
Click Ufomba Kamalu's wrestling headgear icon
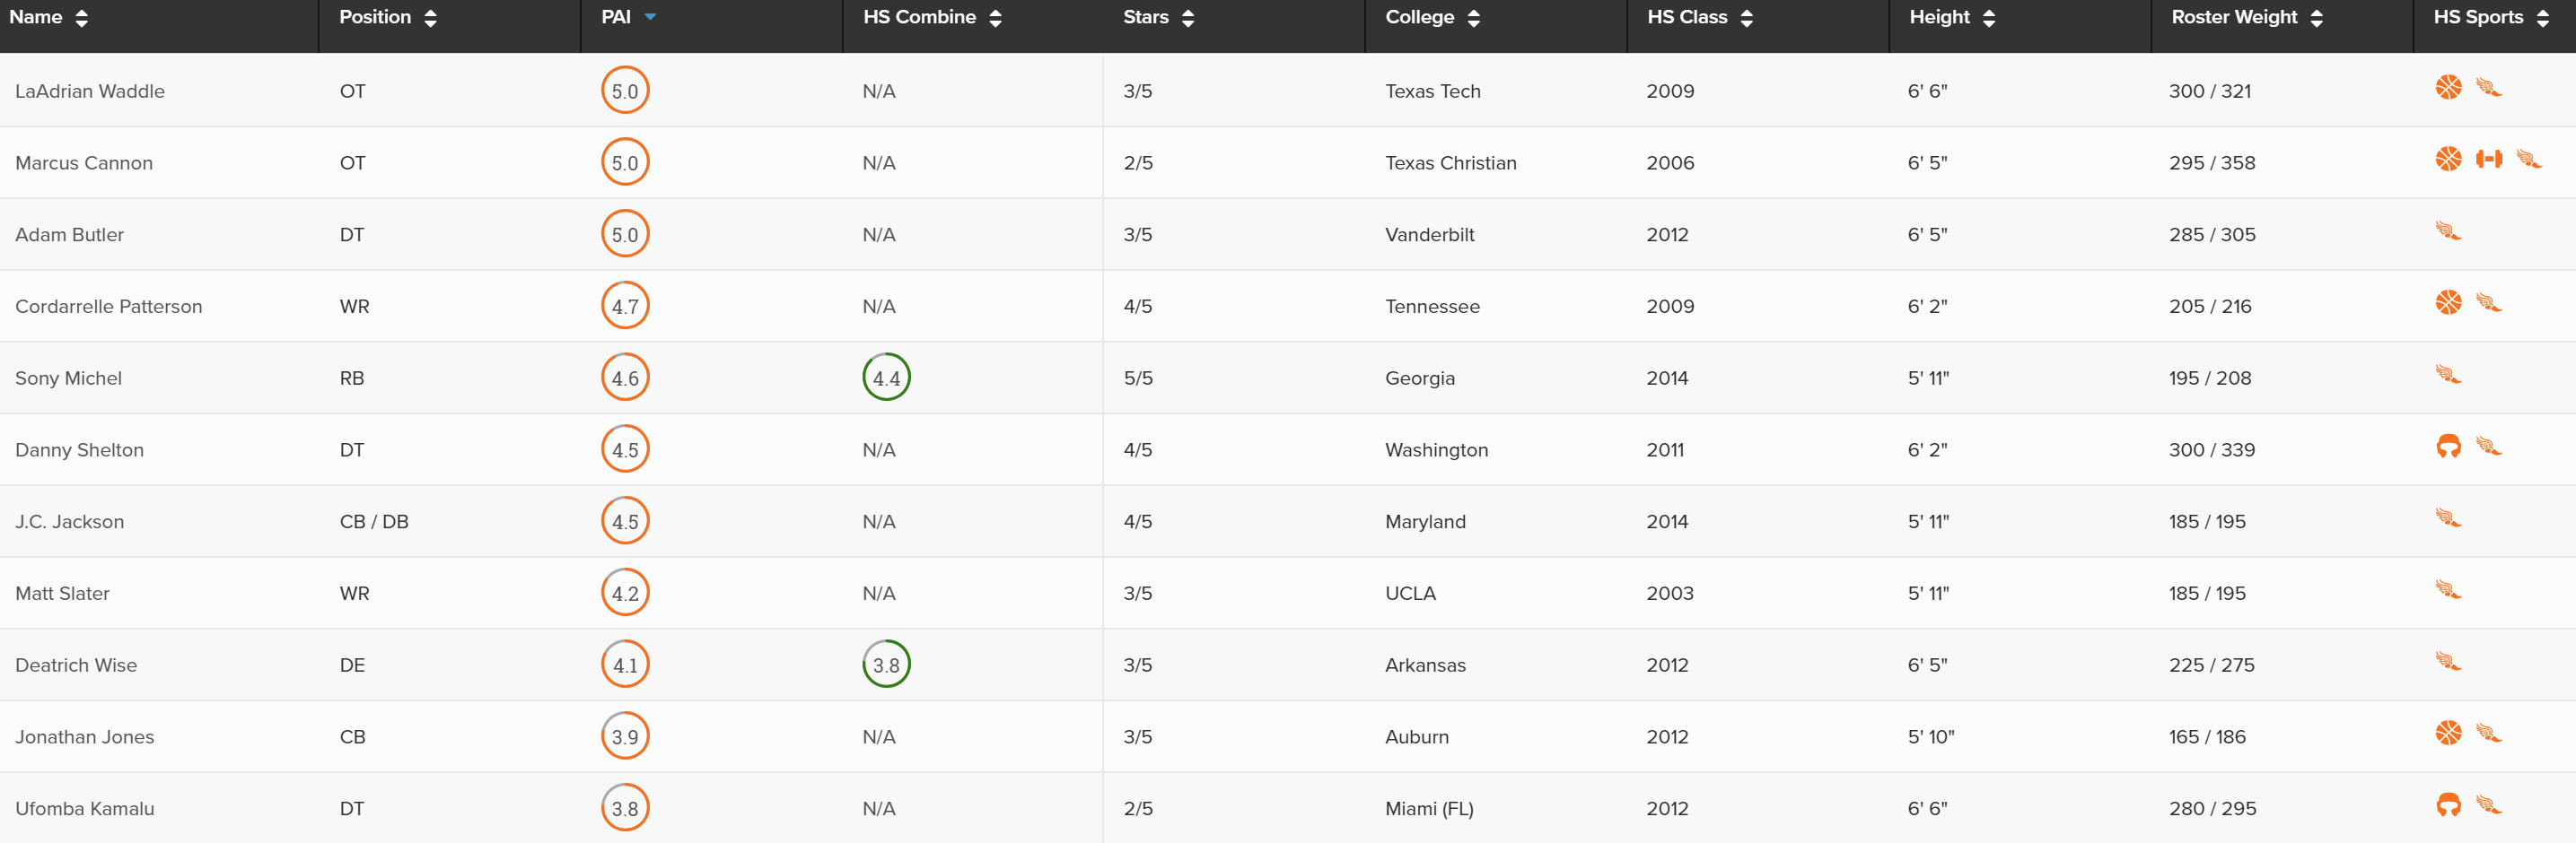pyautogui.click(x=2448, y=804)
